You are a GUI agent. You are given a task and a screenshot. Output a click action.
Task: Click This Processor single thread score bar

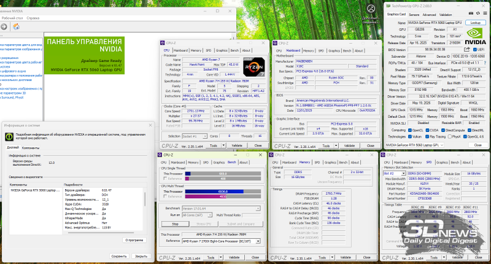click(223, 174)
